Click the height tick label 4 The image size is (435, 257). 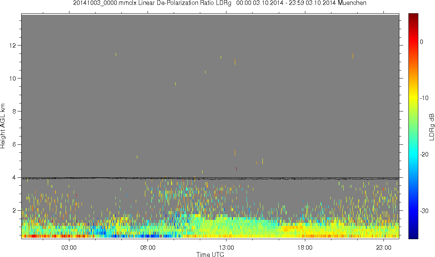coord(14,177)
